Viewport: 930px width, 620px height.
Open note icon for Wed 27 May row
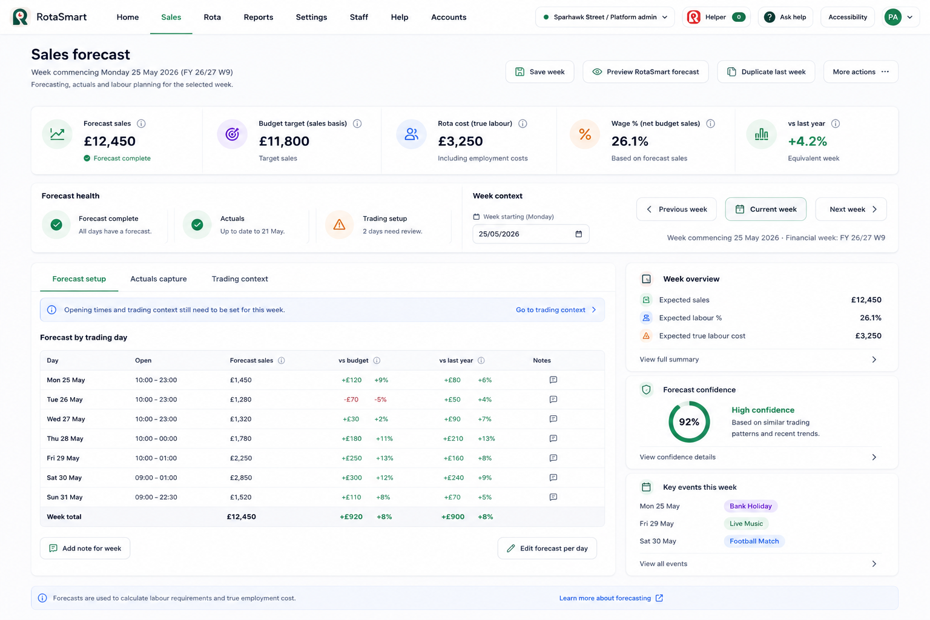pos(553,419)
